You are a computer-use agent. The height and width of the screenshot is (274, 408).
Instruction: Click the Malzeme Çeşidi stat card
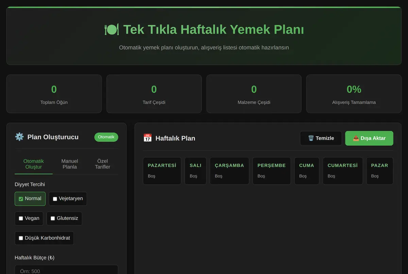(x=254, y=94)
